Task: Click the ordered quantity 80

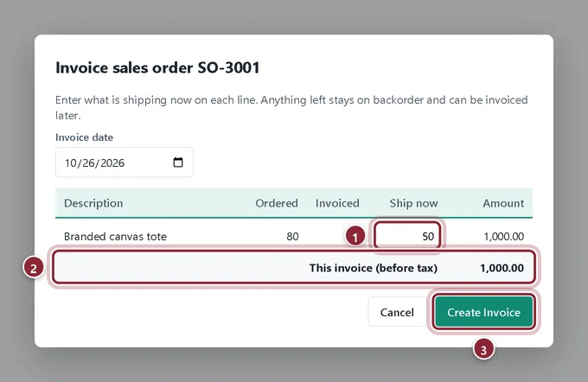Action: click(292, 237)
